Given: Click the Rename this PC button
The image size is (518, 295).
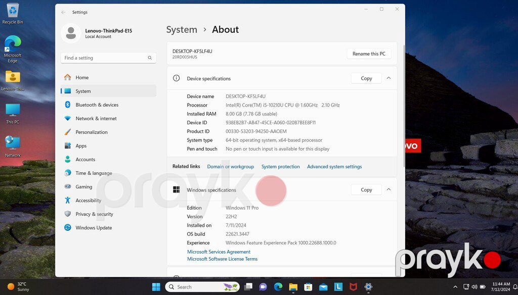Looking at the screenshot, I should point(369,54).
